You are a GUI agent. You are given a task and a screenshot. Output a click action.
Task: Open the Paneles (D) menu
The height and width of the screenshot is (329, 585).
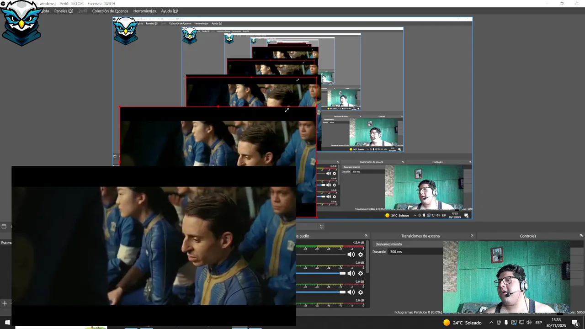64,11
